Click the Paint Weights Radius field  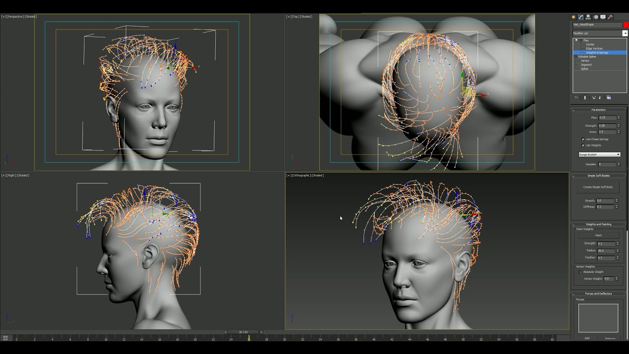[606, 250]
